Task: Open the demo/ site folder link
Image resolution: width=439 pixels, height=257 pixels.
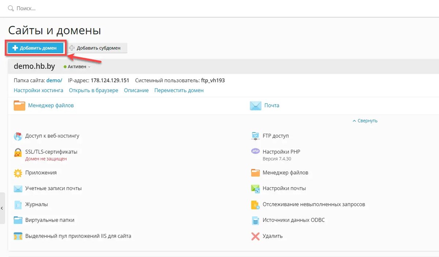Action: pos(54,80)
